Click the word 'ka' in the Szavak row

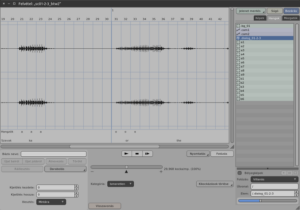click(31, 141)
